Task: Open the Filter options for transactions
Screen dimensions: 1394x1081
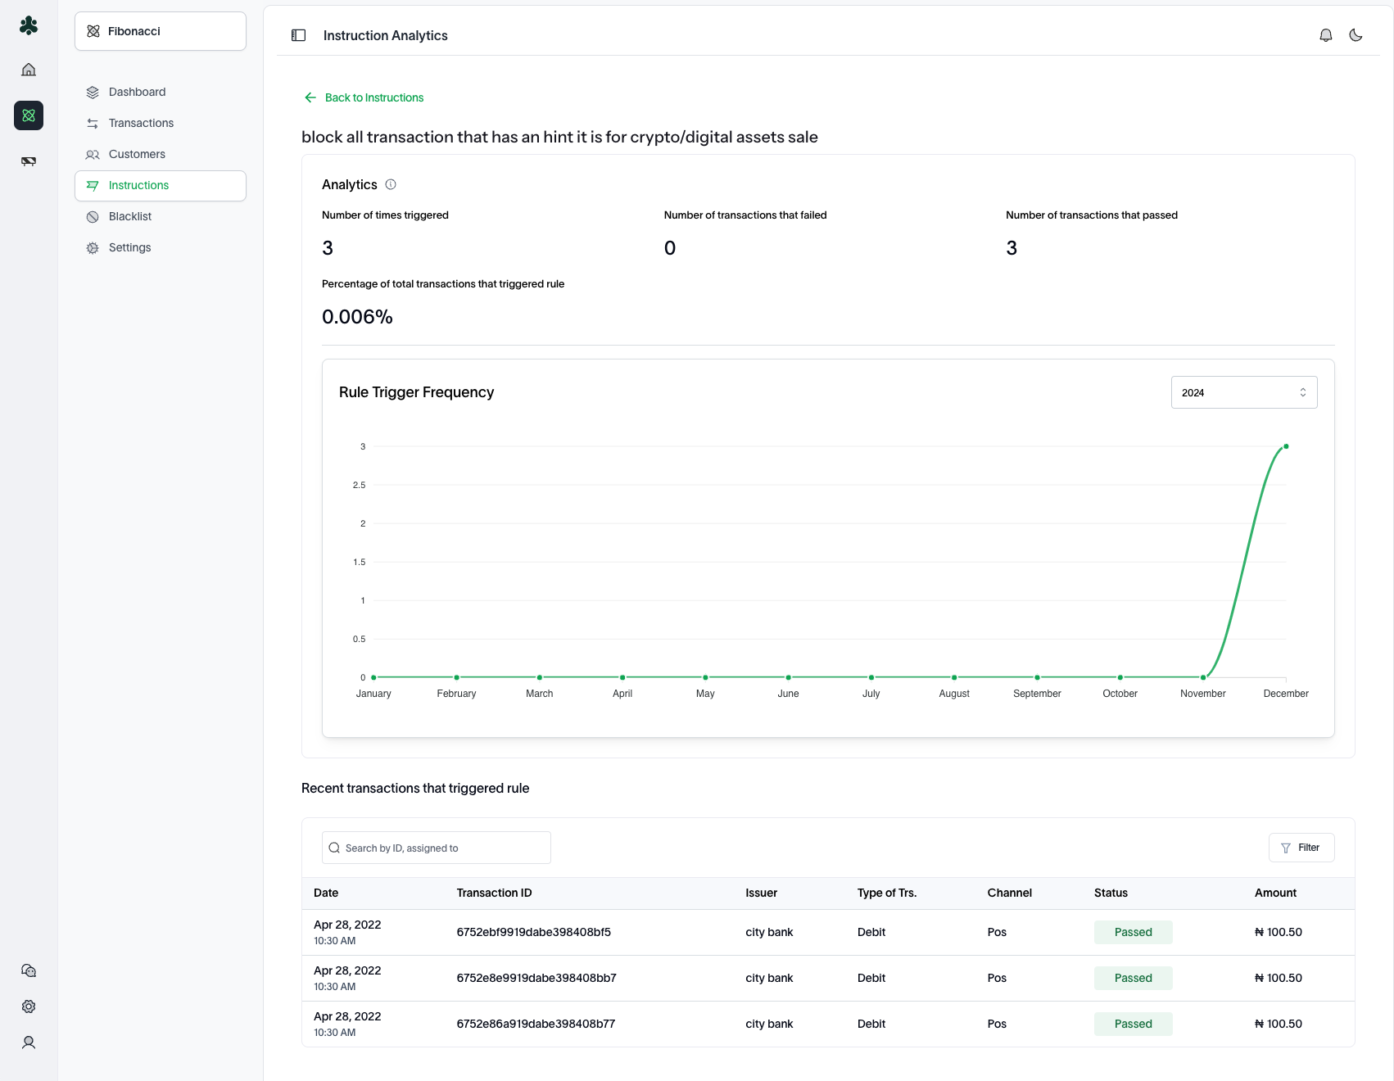Action: pyautogui.click(x=1301, y=848)
